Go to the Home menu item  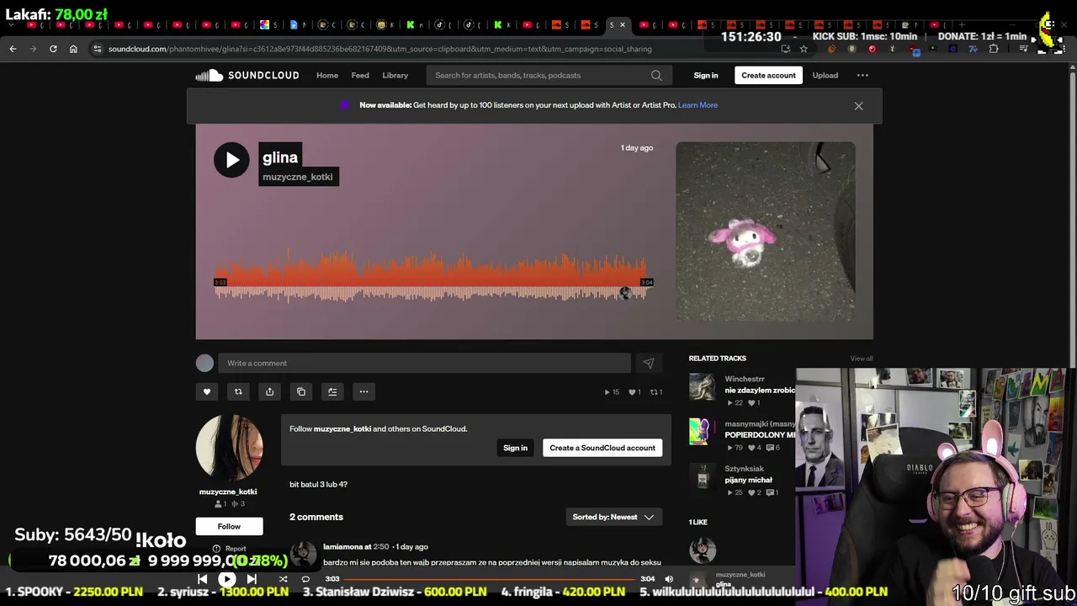pyautogui.click(x=327, y=76)
